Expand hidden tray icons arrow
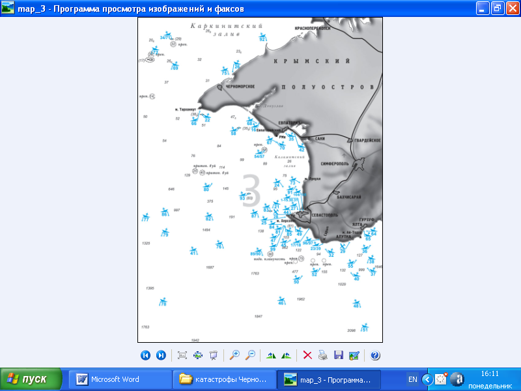Viewport: 521px width, 391px height. (x=427, y=379)
